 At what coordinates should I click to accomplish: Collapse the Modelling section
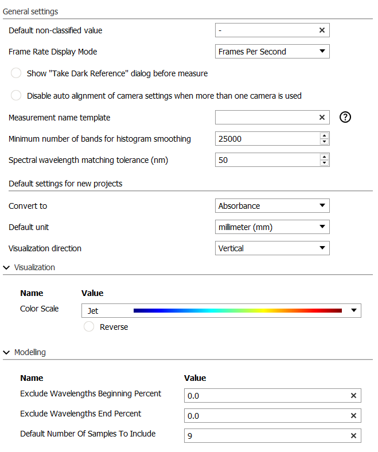6,352
